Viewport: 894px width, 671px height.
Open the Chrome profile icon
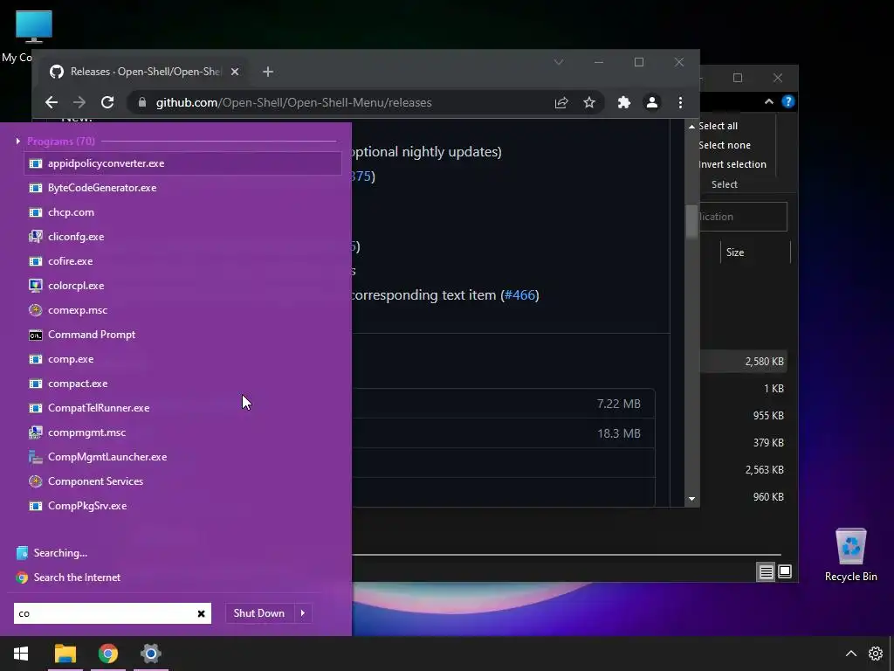point(651,103)
